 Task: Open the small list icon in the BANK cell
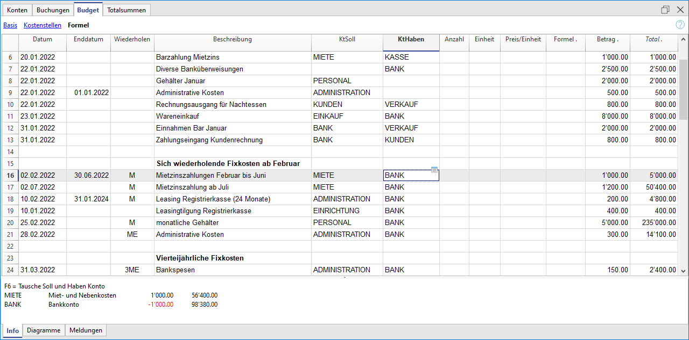(x=434, y=170)
